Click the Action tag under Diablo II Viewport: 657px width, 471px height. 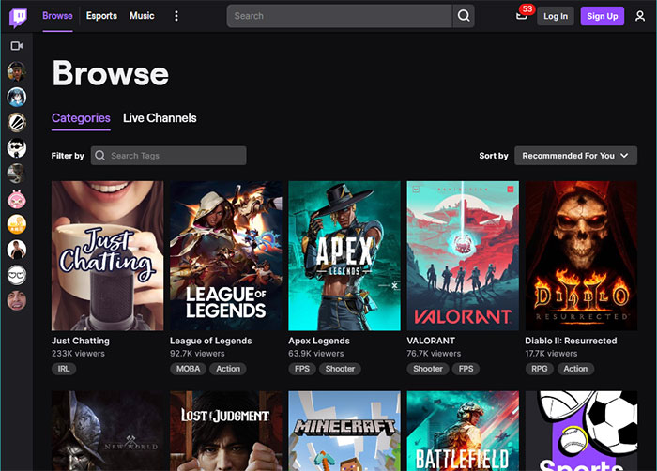point(575,369)
